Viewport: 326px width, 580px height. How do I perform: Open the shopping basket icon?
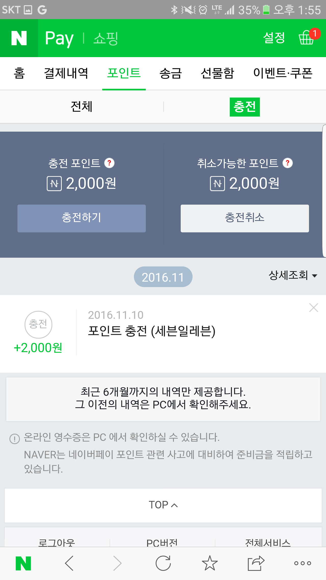[306, 38]
